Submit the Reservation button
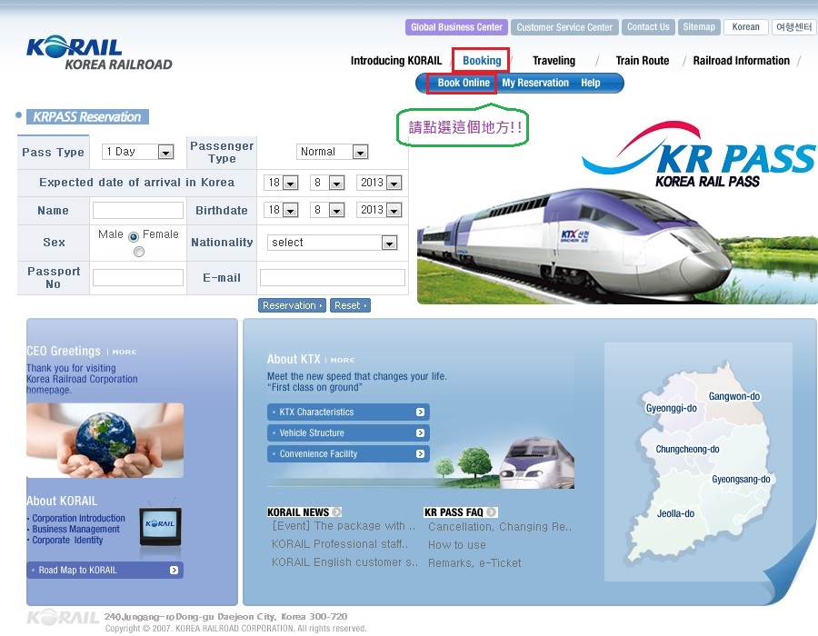Screen dimensions: 818x636 pos(292,305)
